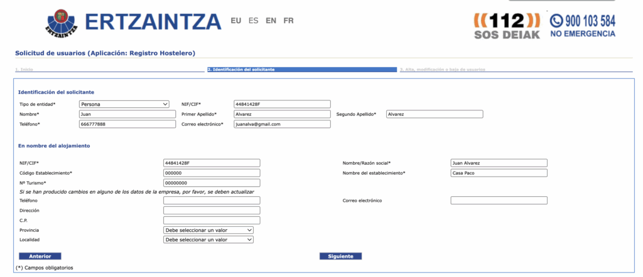Open the Tipo de entidad dropdown

(x=124, y=104)
